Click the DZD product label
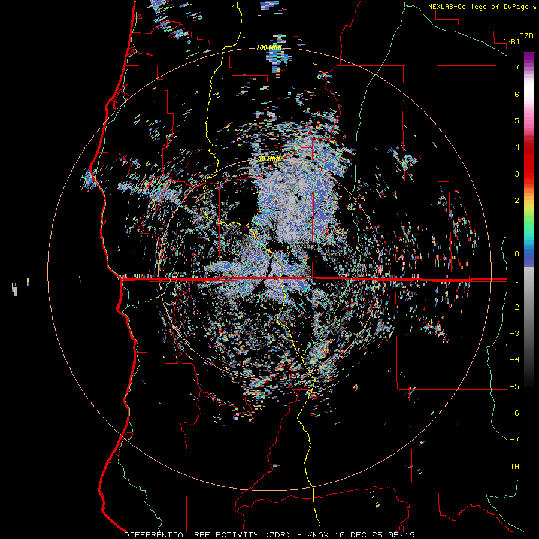539x539 pixels. [526, 36]
